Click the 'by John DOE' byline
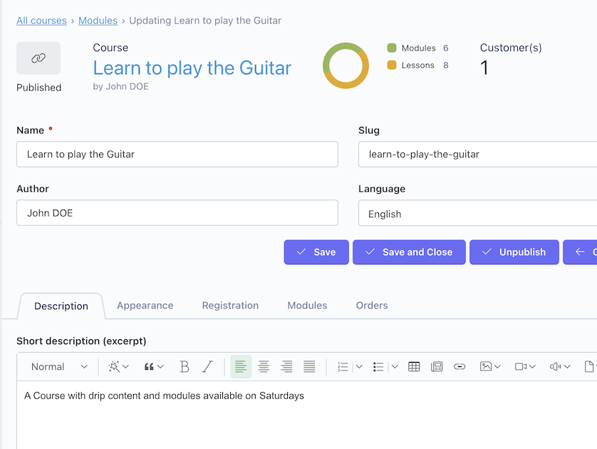 click(120, 86)
